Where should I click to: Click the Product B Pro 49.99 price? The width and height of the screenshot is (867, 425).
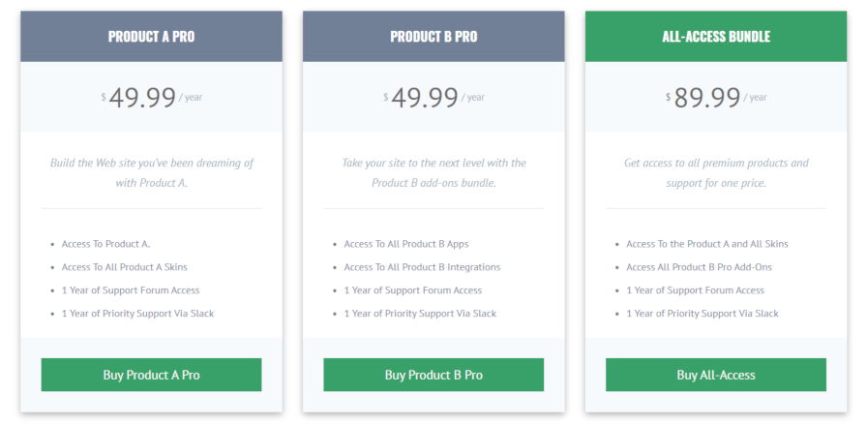point(425,97)
